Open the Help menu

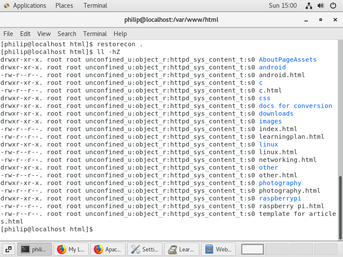[x=120, y=34]
